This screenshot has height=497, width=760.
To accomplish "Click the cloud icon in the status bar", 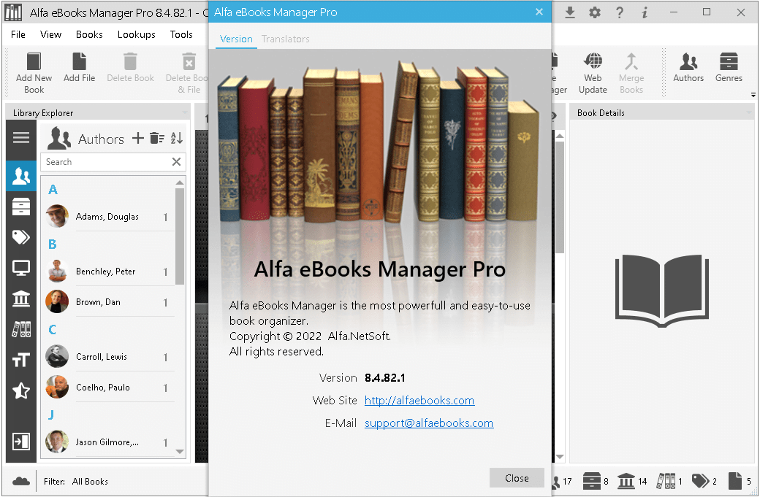I will click(21, 481).
